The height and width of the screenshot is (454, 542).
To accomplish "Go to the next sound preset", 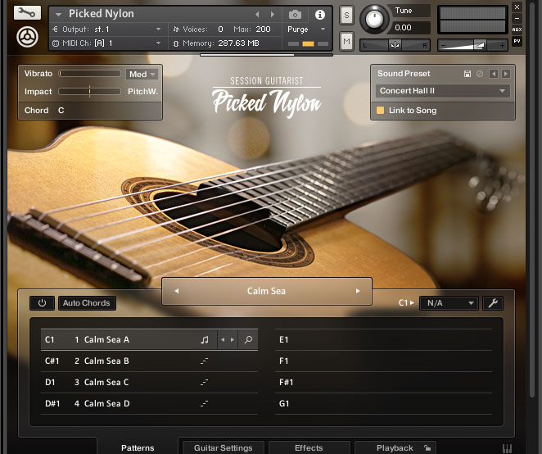I will point(506,74).
